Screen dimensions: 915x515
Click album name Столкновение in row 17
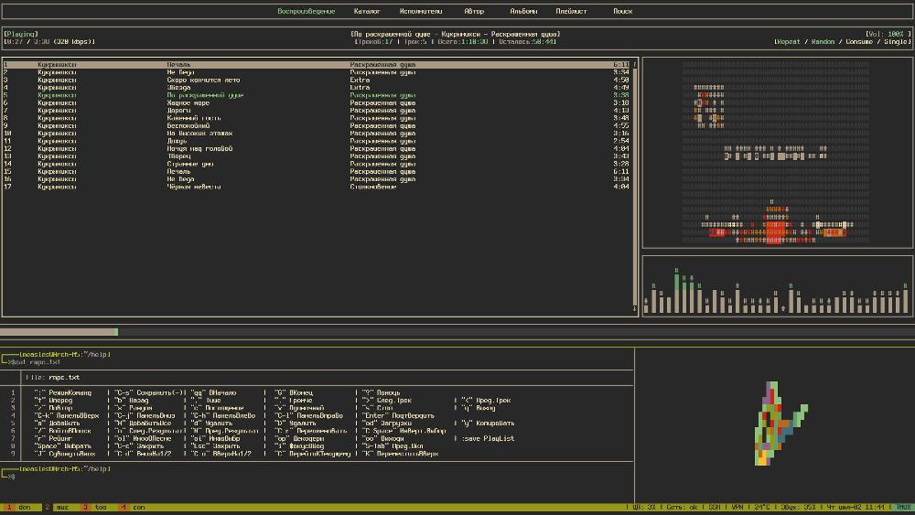point(373,187)
